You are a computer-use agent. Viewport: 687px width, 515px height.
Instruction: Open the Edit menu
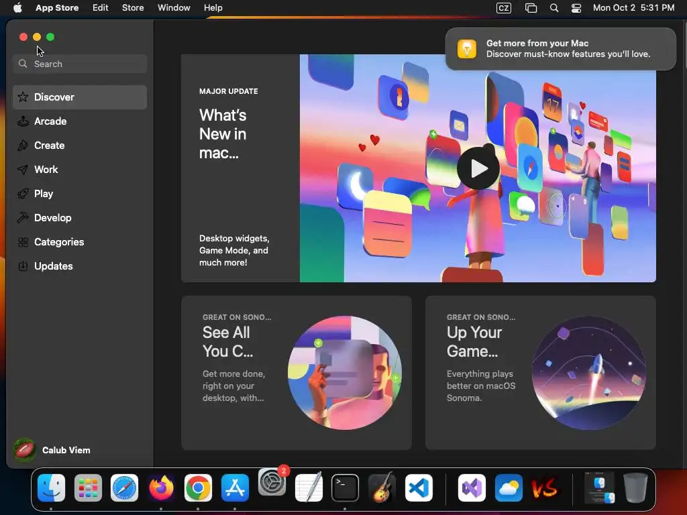(x=101, y=8)
